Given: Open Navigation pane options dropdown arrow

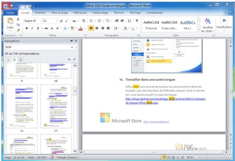Looking at the screenshot, I should click(71, 41).
